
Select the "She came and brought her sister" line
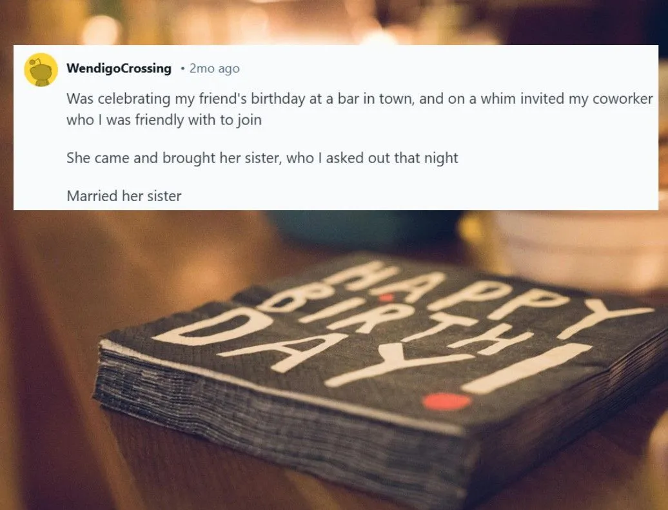pyautogui.click(x=262, y=158)
